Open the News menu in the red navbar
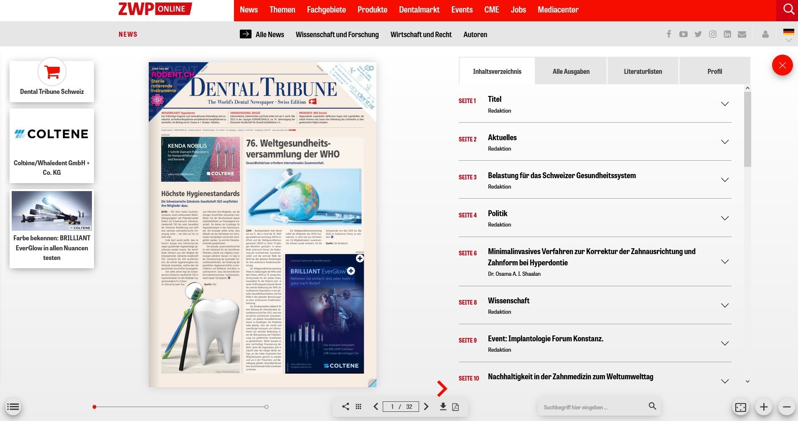The image size is (798, 421). pyautogui.click(x=249, y=10)
